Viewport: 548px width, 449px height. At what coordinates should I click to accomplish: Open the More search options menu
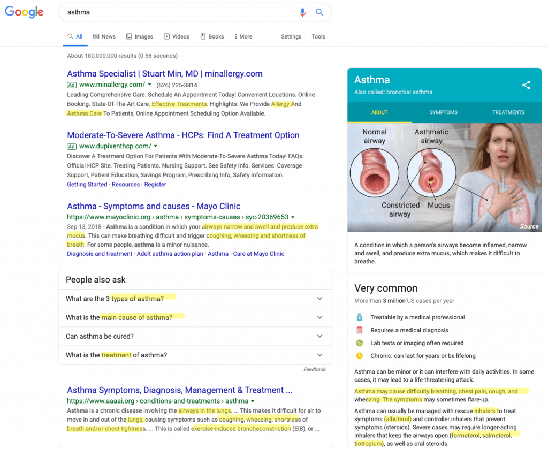[x=243, y=36]
